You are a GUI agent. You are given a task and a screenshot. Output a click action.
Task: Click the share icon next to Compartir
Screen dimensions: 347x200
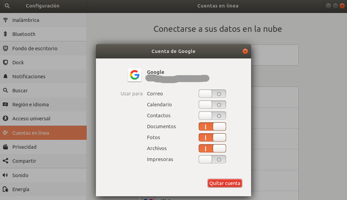coord(5,161)
